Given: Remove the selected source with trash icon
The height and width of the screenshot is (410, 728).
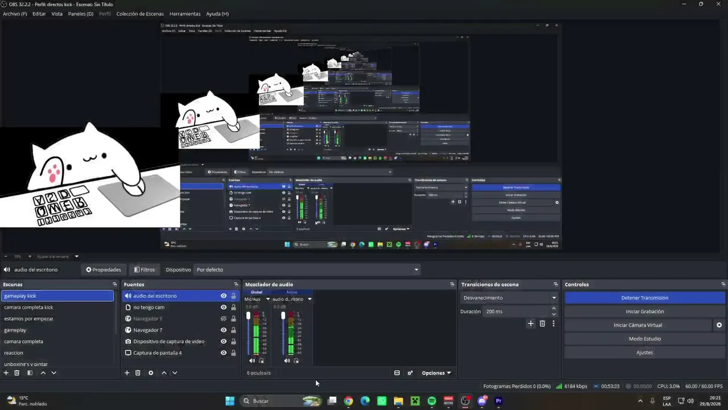Looking at the screenshot, I should coord(138,373).
